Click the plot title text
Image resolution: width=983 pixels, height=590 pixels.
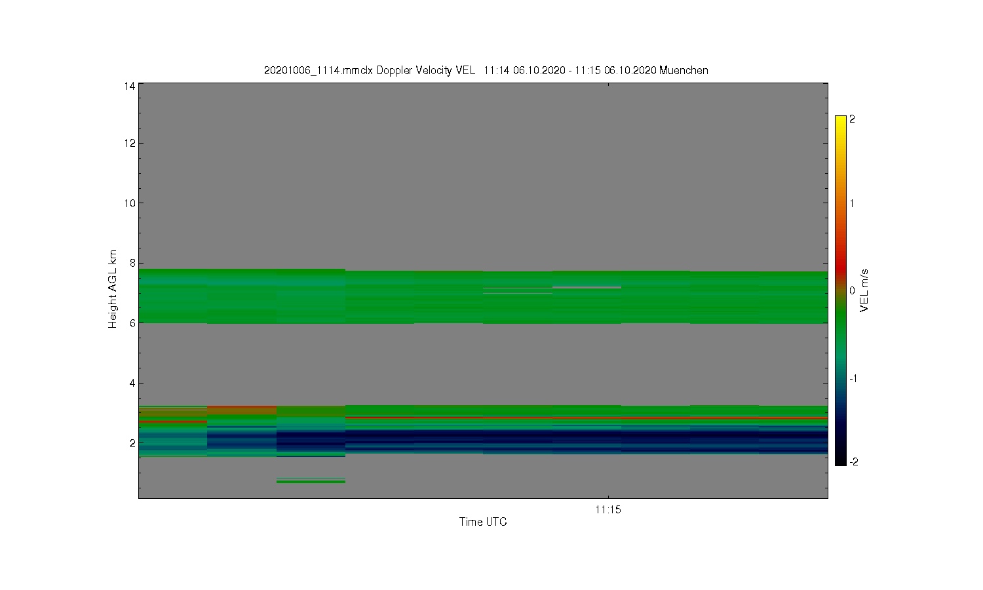[486, 70]
